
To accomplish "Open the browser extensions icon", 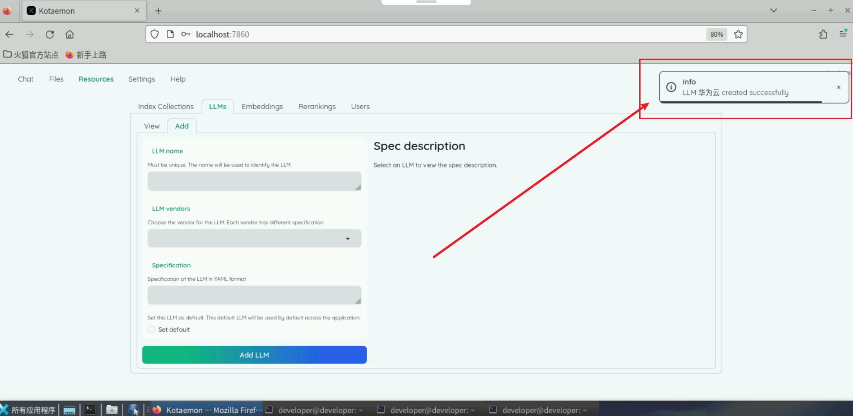I will coord(823,34).
